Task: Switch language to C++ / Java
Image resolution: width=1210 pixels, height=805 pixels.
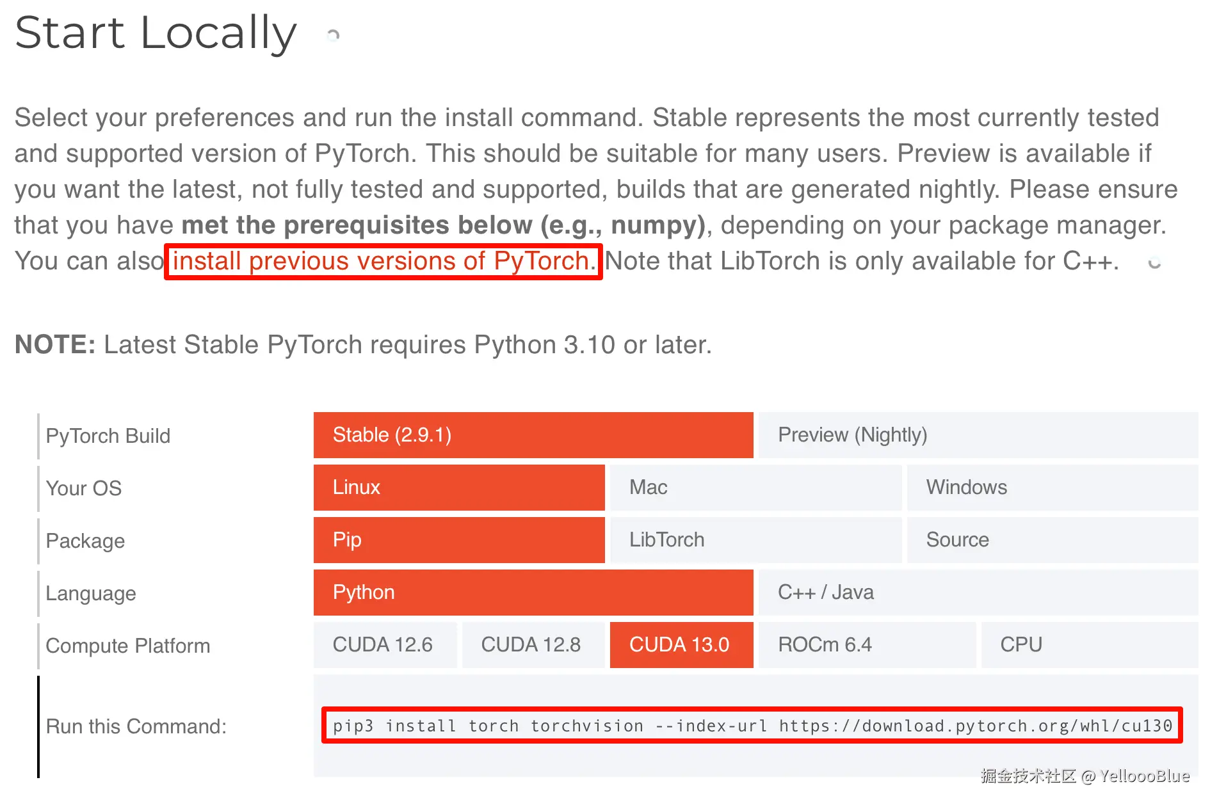Action: pos(978,593)
